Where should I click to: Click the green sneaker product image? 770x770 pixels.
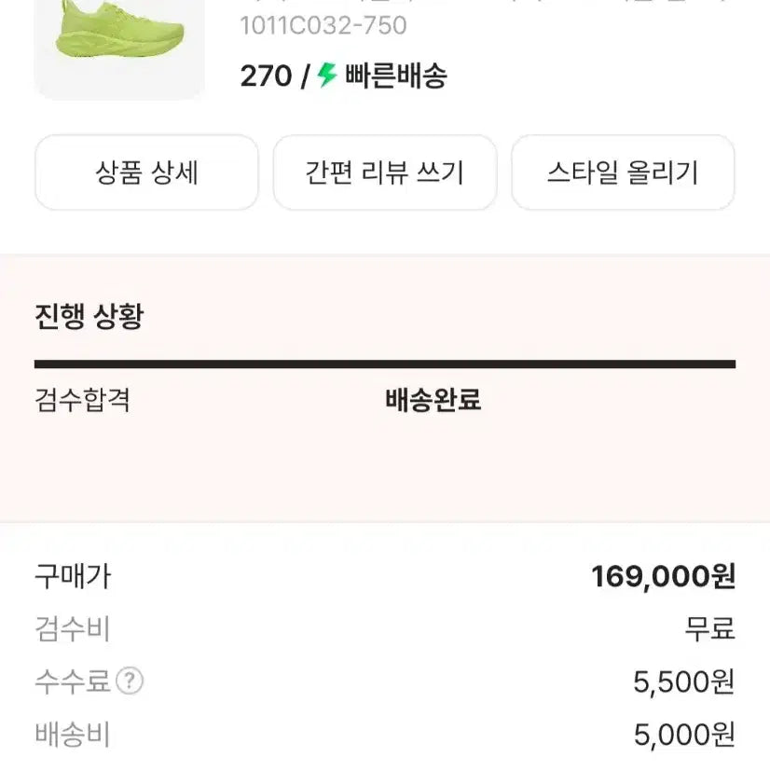coord(119,47)
